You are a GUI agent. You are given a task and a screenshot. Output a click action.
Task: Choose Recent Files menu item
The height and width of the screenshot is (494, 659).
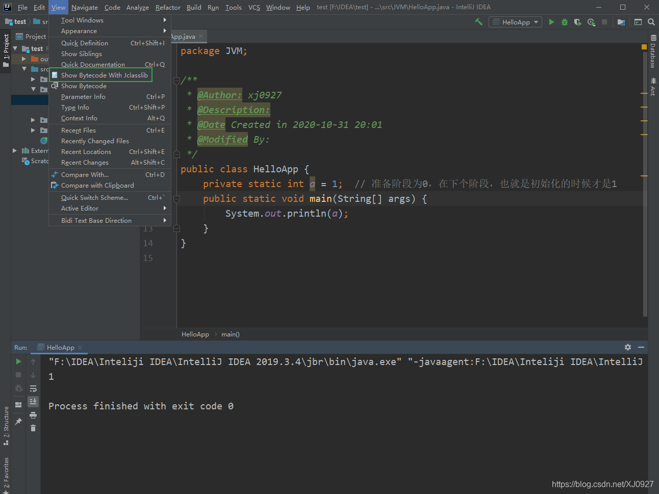pos(110,131)
